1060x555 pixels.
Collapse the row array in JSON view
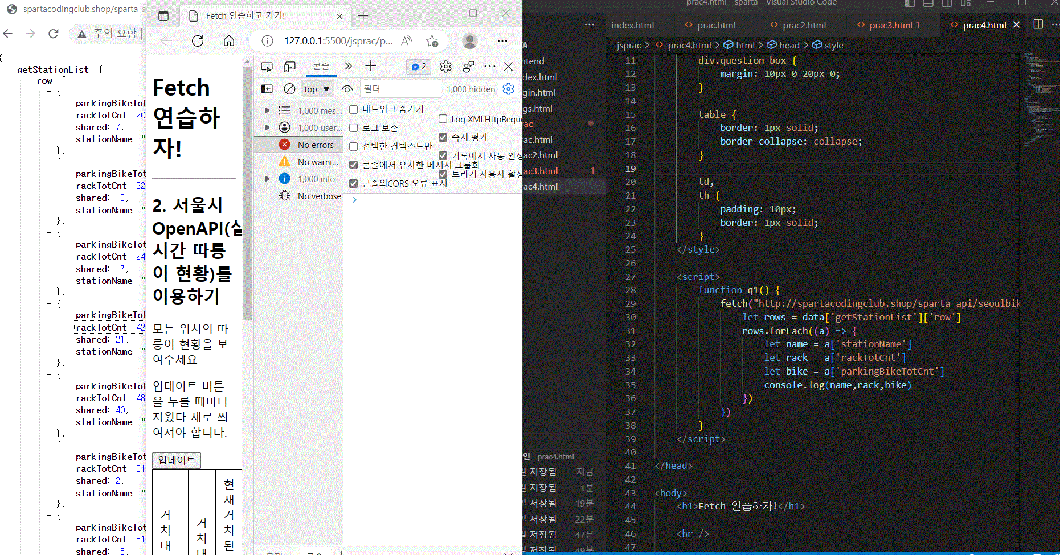tap(30, 81)
